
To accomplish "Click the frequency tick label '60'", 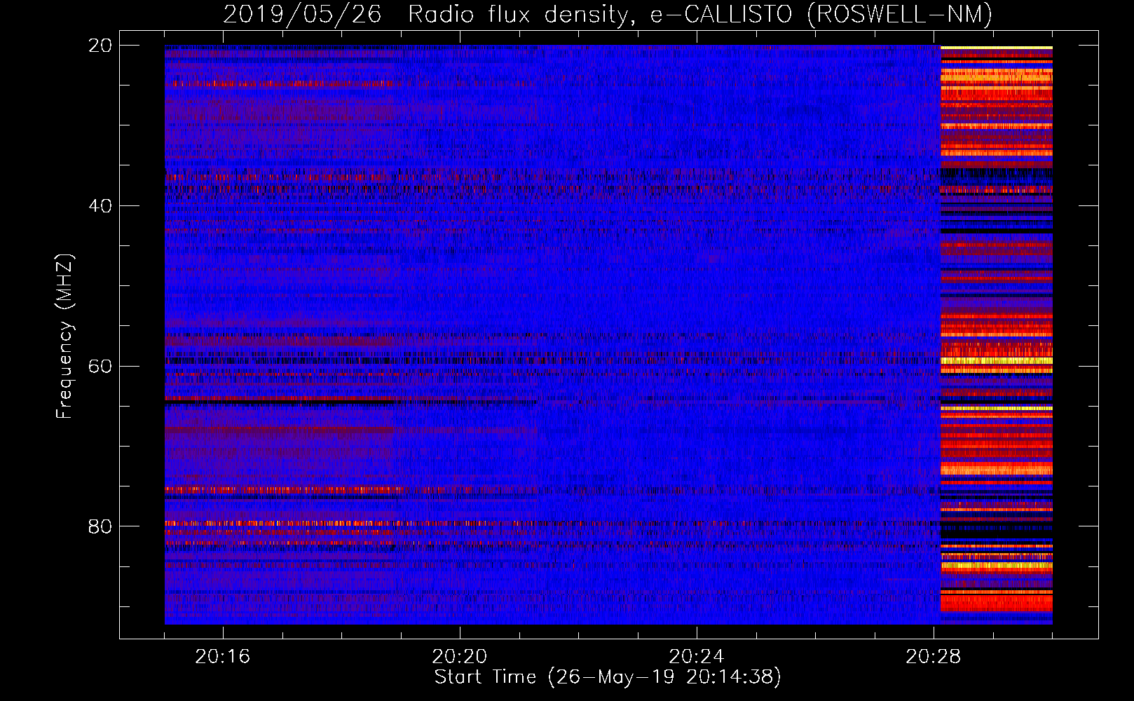I will 100,367.
